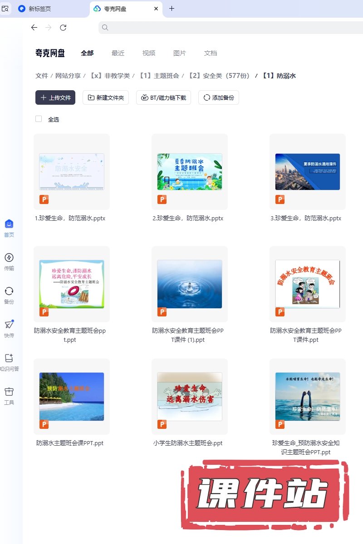363x544 pixels.
Task: Open the 知识问答 sidebar icon
Action: [x=9, y=359]
